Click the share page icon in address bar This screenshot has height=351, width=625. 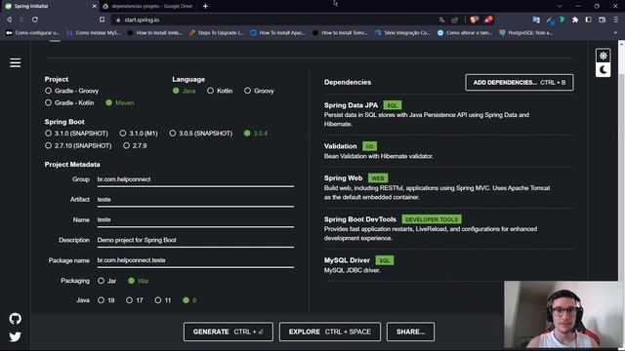click(455, 19)
